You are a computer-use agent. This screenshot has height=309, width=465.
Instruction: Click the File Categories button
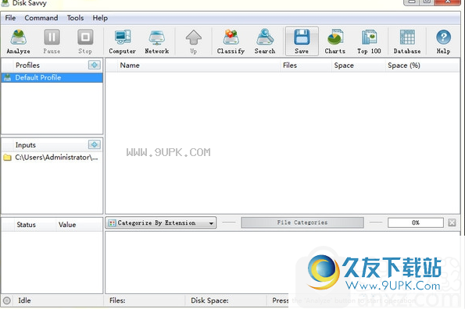coord(302,222)
